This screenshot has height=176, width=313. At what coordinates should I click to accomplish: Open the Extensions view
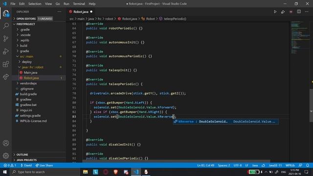pos(6,64)
